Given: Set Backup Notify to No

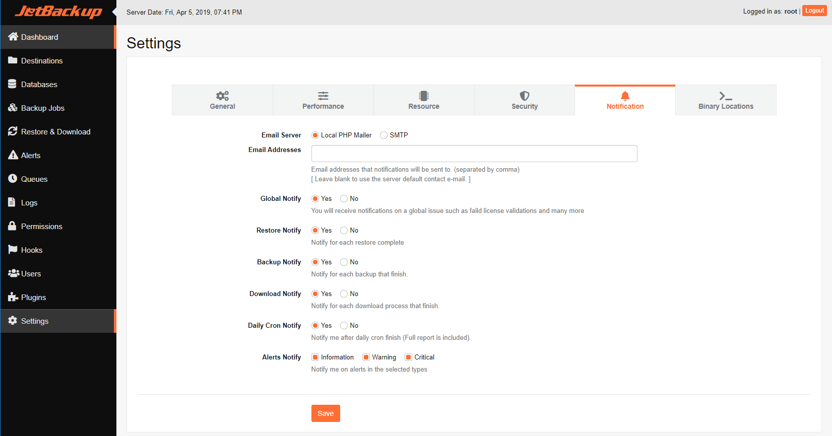Looking at the screenshot, I should click(344, 262).
